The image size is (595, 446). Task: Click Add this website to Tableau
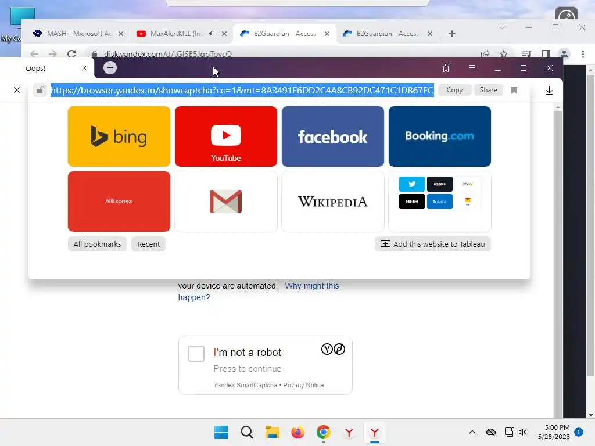[432, 244]
